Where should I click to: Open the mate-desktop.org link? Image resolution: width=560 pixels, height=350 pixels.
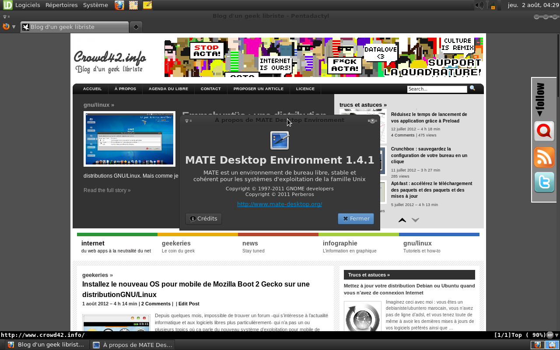coord(280,204)
